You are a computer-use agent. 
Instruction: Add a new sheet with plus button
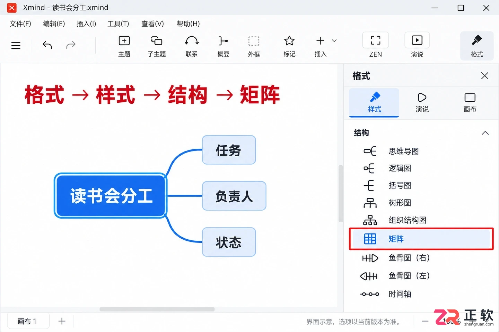pos(62,321)
